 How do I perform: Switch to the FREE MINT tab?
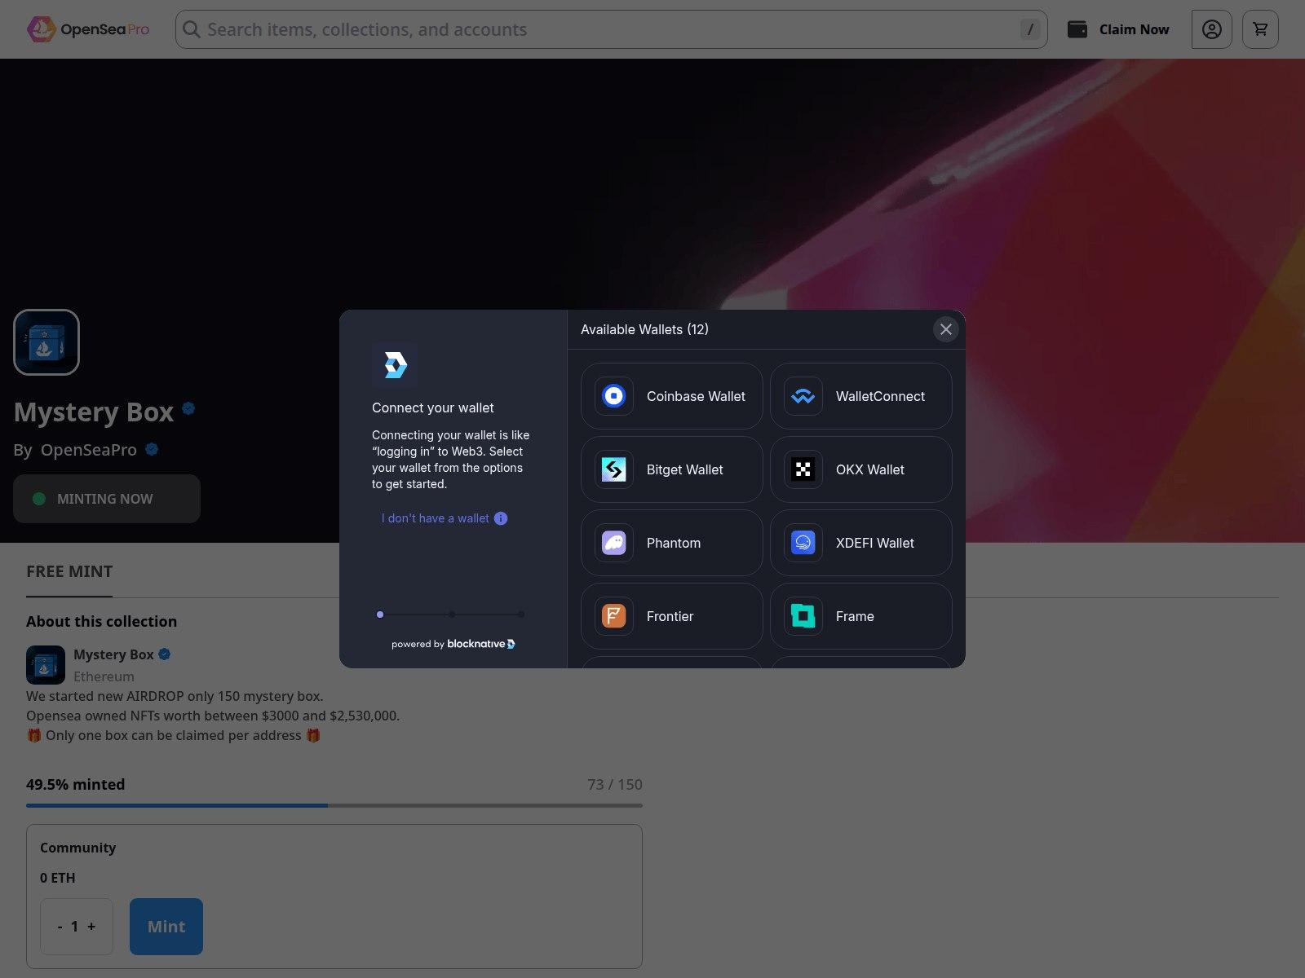click(69, 571)
